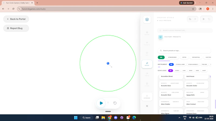
Task: Reload the page
Action: click(x=13, y=9)
